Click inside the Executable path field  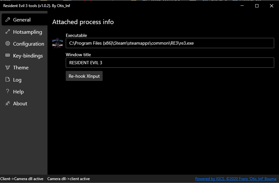[x=170, y=43]
